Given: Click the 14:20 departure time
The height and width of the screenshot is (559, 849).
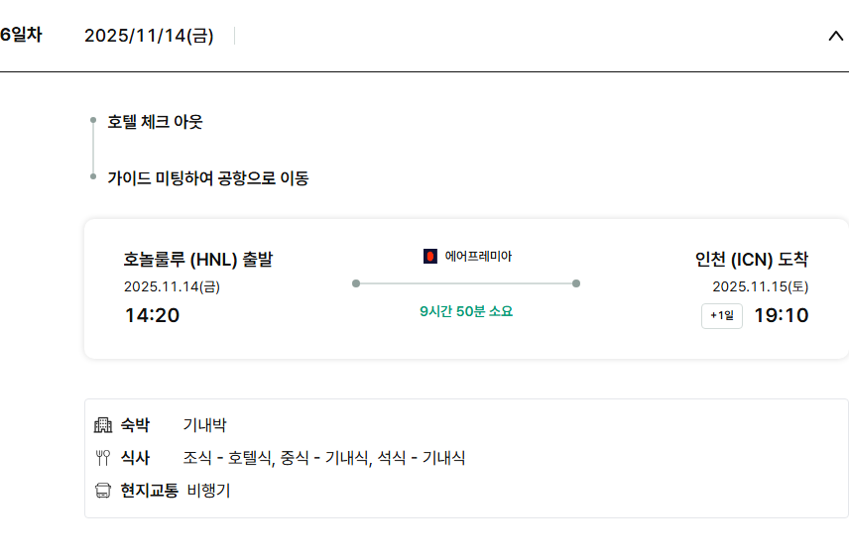Looking at the screenshot, I should click(x=152, y=316).
